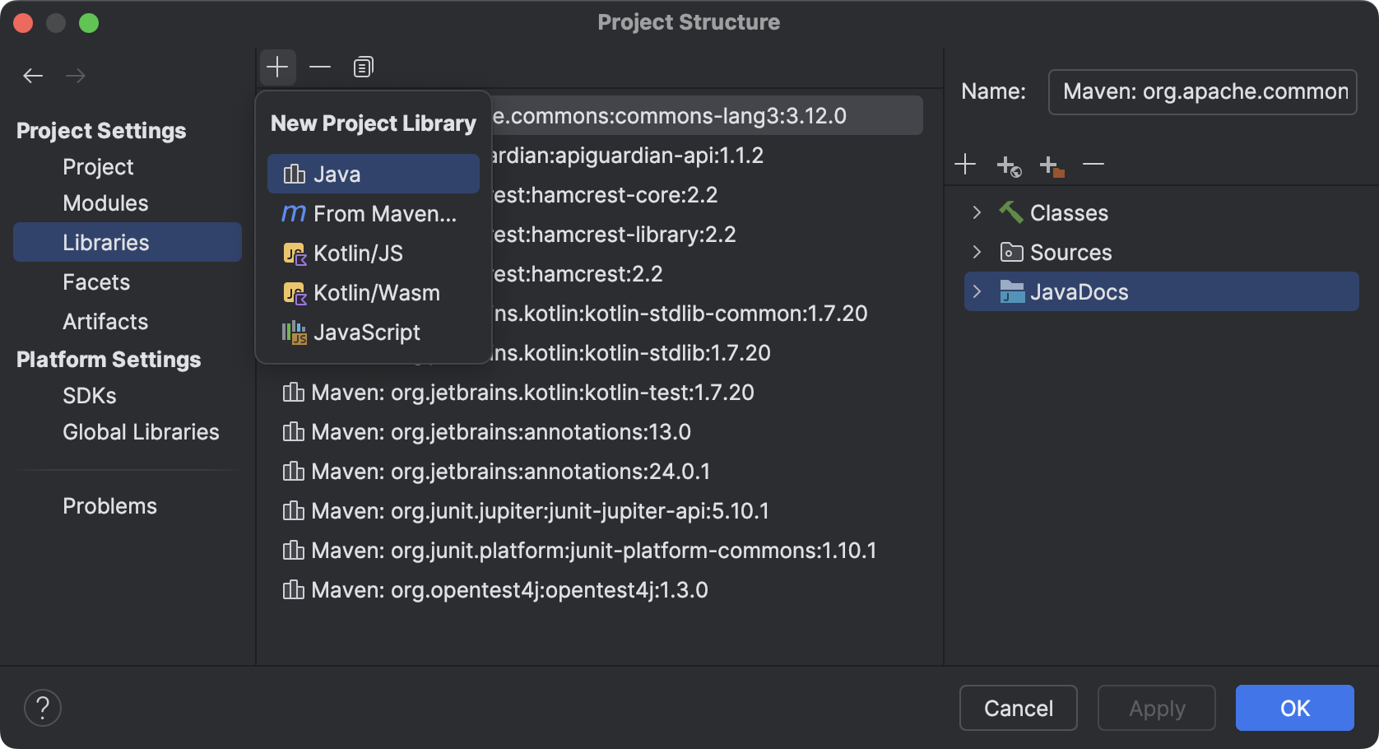Click the Cancel button
The image size is (1379, 749).
pos(1019,707)
